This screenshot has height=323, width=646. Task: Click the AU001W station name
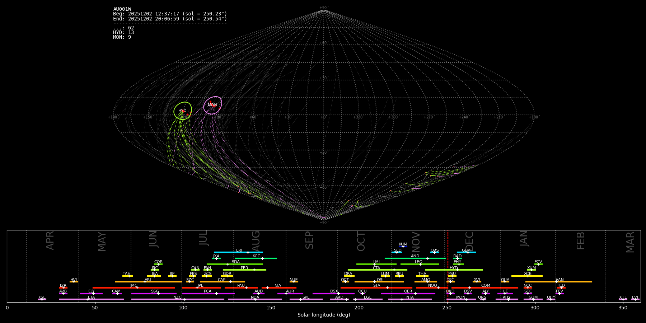[122, 9]
